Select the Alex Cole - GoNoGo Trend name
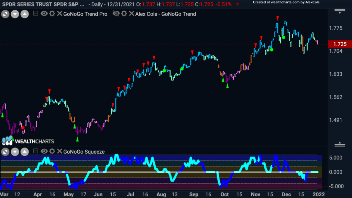The width and height of the screenshot is (352, 198). click(166, 14)
